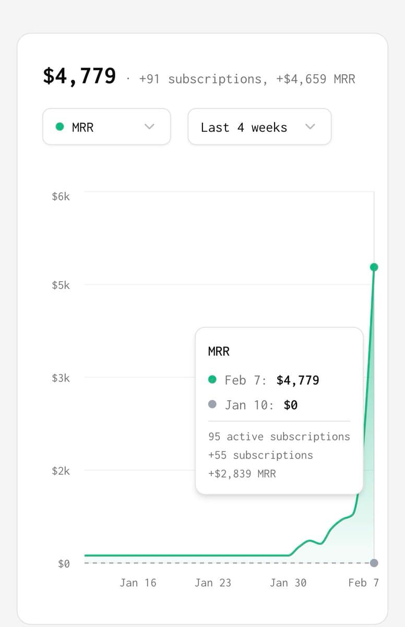The width and height of the screenshot is (405, 627).
Task: Click the Jan 30 date label
Action: (x=288, y=583)
